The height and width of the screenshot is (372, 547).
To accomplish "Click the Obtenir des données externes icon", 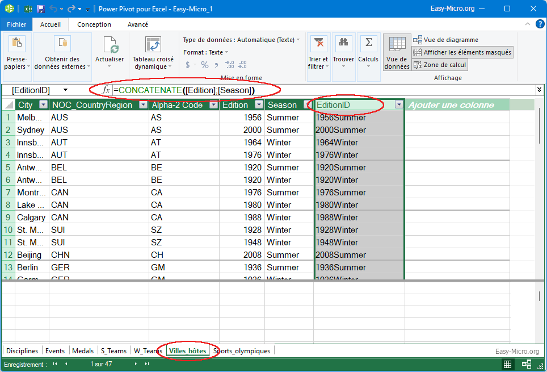I will coord(62,44).
